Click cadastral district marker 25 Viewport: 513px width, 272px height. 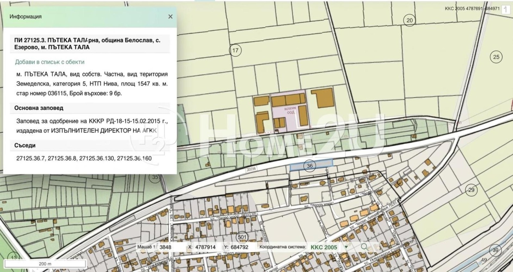[x=496, y=57]
